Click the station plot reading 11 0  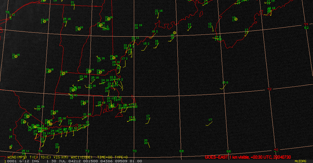pos(106,26)
